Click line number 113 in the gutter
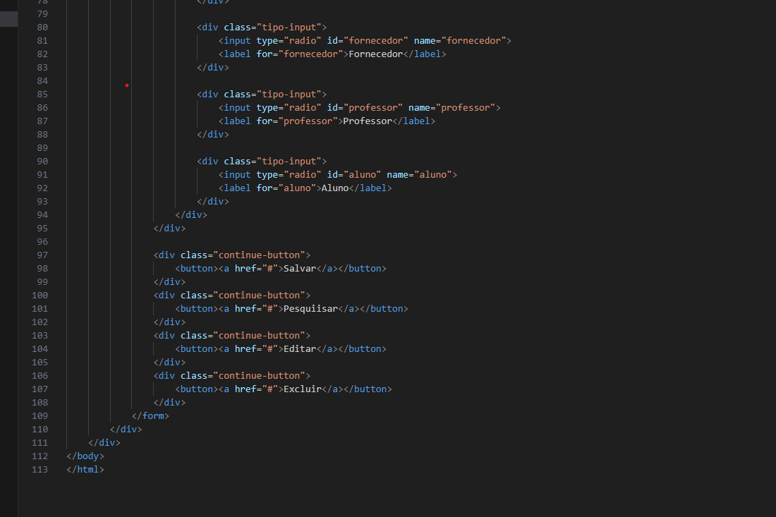The height and width of the screenshot is (517, 776). [x=40, y=469]
